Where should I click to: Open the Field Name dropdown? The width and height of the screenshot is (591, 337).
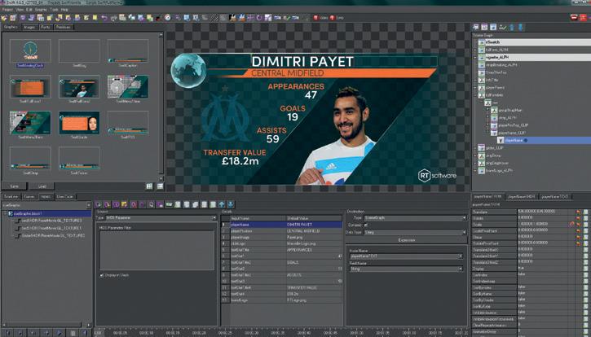pos(406,269)
